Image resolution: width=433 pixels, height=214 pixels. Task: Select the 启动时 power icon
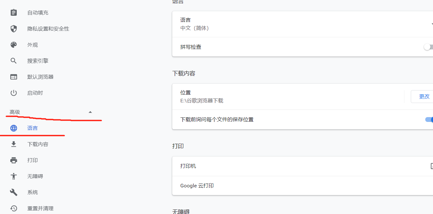click(14, 92)
